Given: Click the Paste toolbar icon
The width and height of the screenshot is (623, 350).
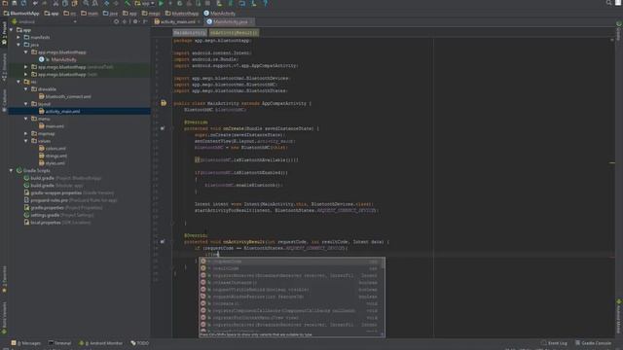Looking at the screenshot, I should pos(75,3).
